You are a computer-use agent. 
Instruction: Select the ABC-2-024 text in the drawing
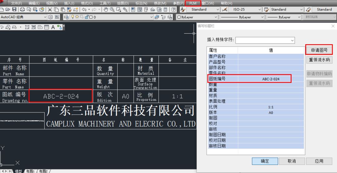click(61, 96)
